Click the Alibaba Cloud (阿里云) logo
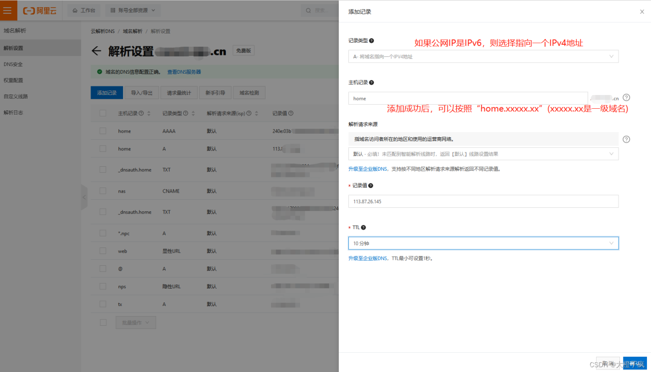651x372 pixels. tap(40, 10)
